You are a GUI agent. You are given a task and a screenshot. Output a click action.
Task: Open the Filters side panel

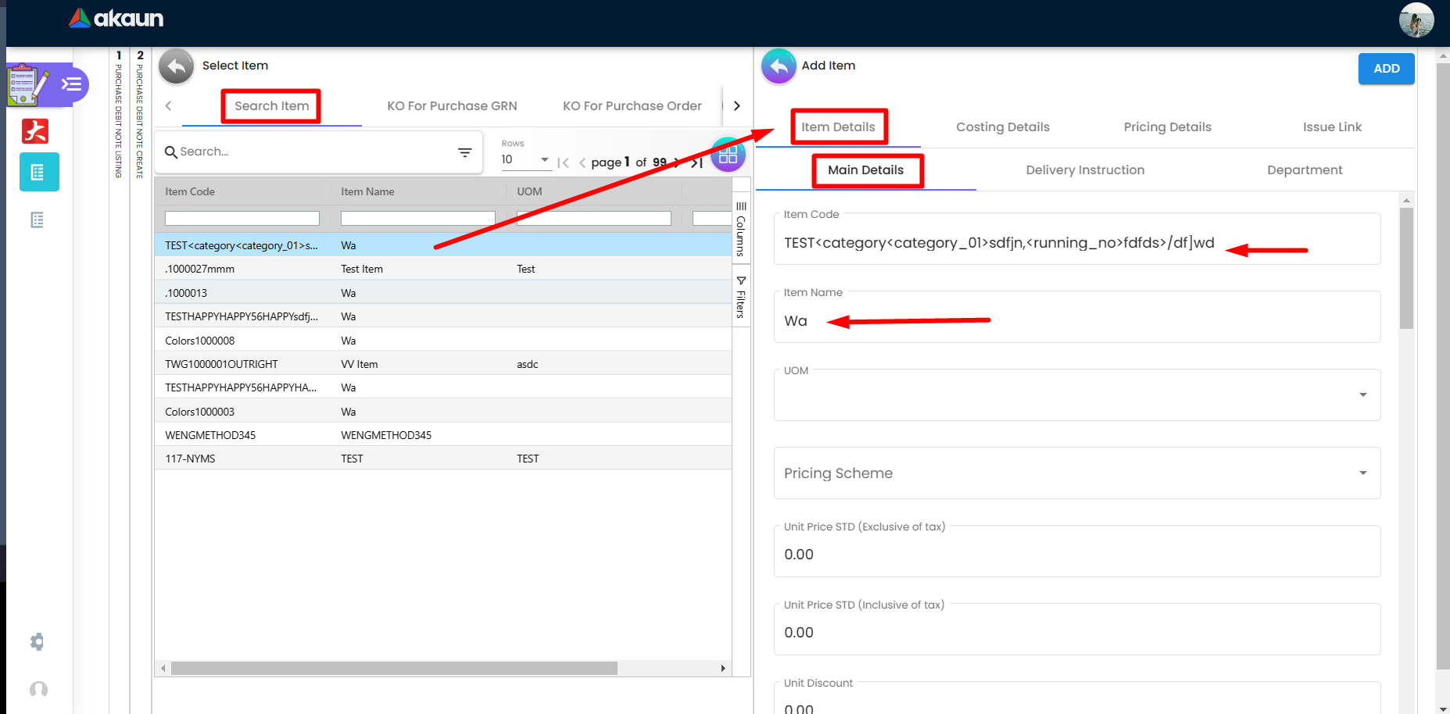click(741, 298)
